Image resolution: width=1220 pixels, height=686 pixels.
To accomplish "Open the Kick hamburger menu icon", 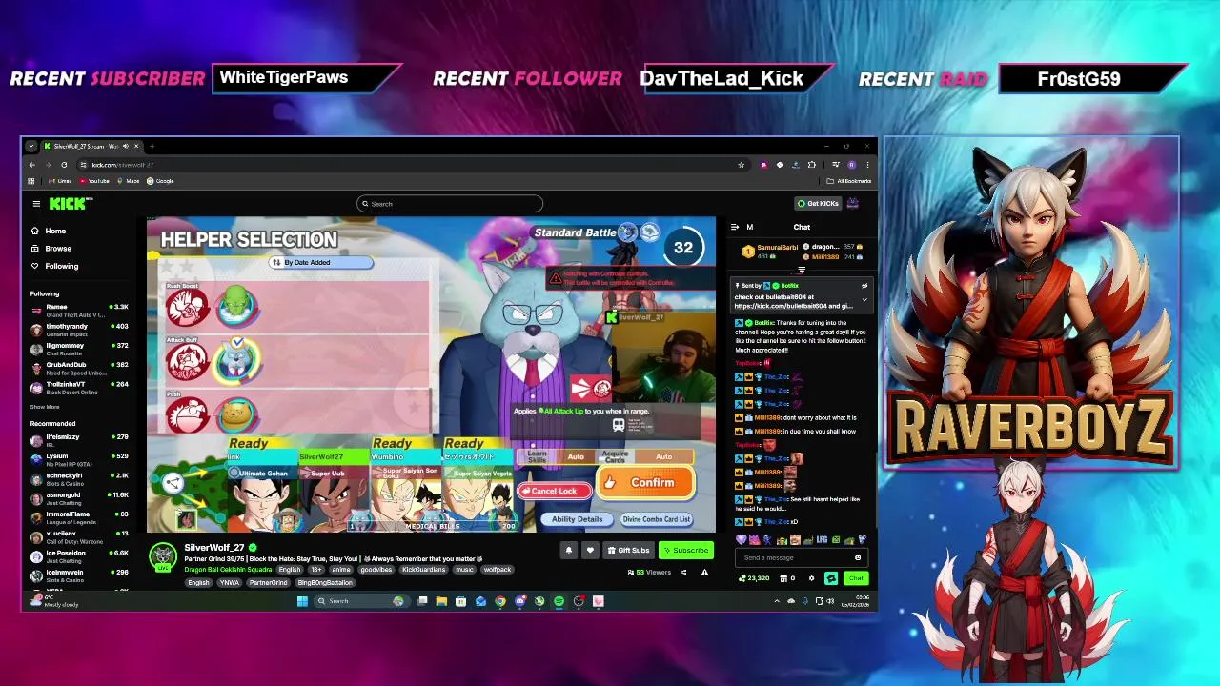I will point(36,203).
